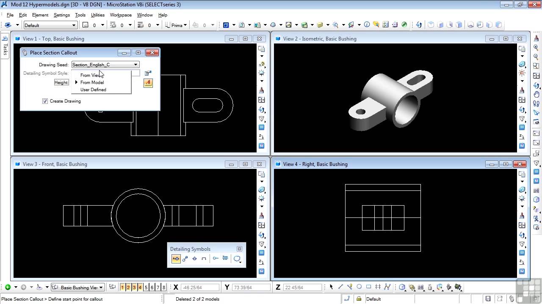Toggle view 1 button in view toggles
Viewport: 542px width, 304px height.
pyautogui.click(x=122, y=288)
